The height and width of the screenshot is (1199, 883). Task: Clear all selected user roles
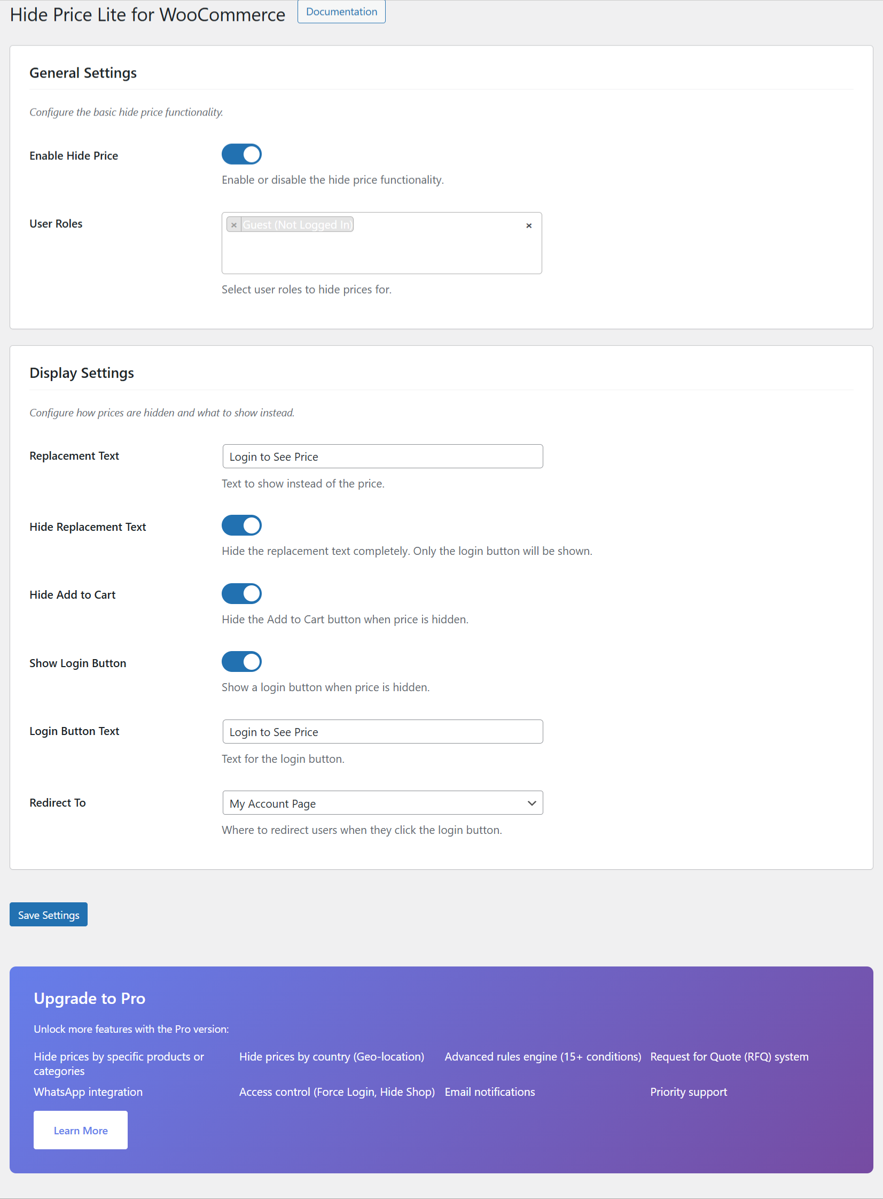click(529, 226)
